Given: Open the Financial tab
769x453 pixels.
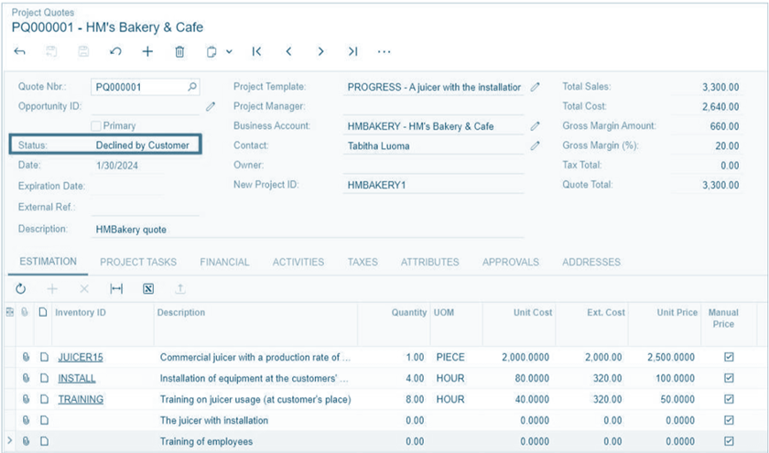Looking at the screenshot, I should click(x=224, y=263).
